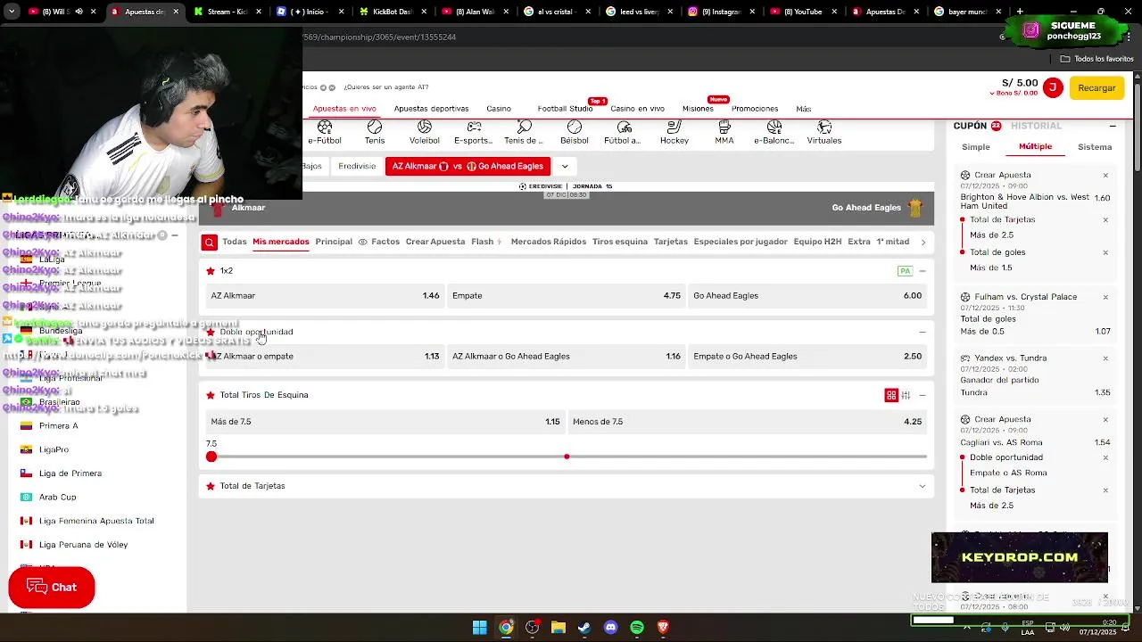This screenshot has width=1142, height=642.
Task: Bet on AZ Alkmaar at 1.46
Action: (325, 296)
